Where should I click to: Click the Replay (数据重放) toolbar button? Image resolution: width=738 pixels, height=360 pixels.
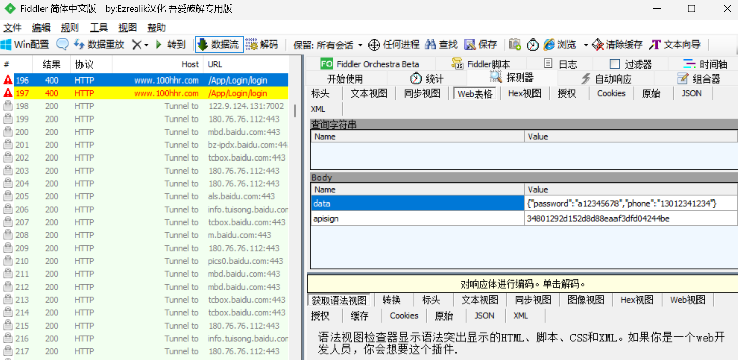[x=99, y=45]
